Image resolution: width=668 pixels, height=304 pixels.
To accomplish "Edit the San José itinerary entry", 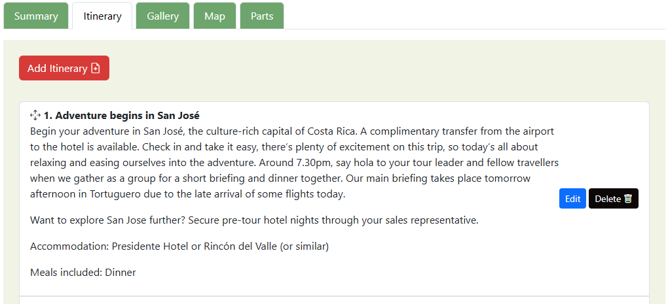I will pos(572,199).
